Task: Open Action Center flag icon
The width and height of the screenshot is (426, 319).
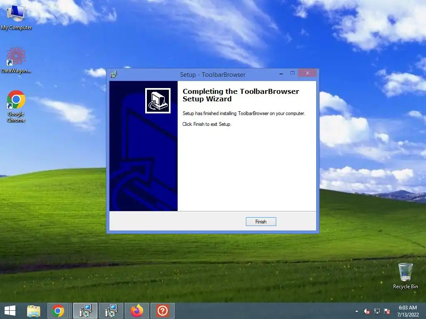Action: 387,311
